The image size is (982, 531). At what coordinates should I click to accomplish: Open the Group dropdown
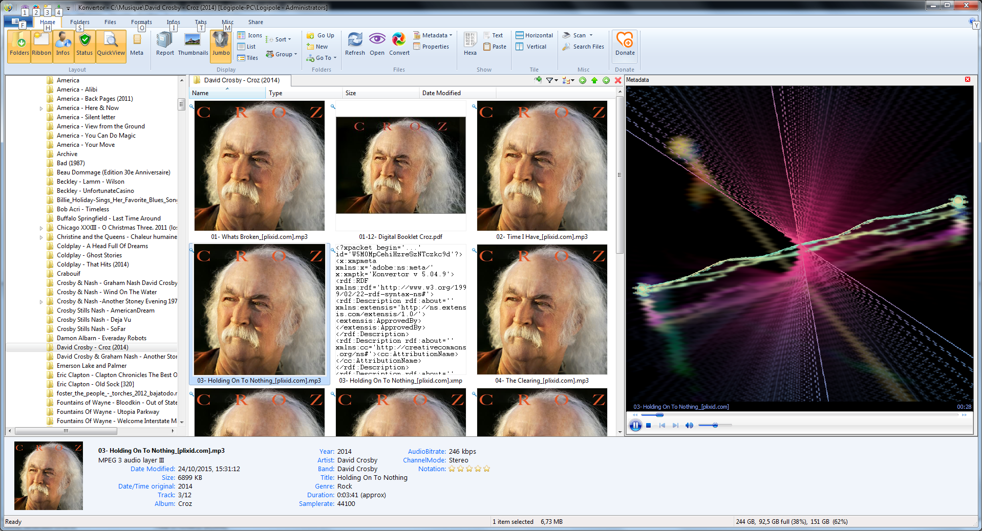tap(281, 54)
